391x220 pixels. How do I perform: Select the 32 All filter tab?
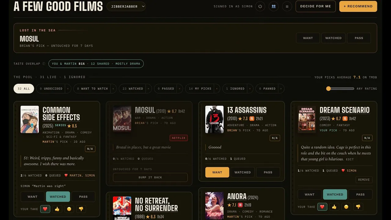pyautogui.click(x=24, y=89)
